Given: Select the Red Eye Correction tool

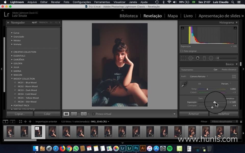Looking at the screenshot, I should [x=198, y=58].
